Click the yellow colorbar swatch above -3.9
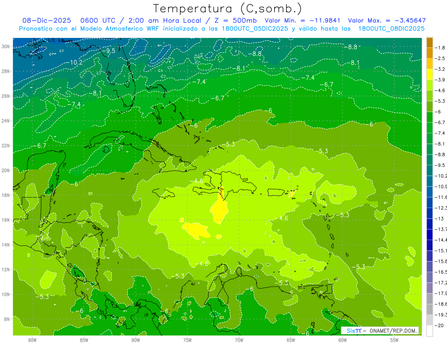This screenshot has height=345, width=447. [429, 74]
